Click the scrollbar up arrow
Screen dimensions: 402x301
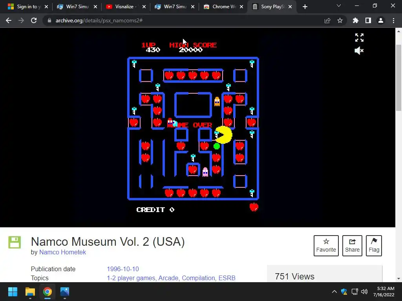[398, 31]
